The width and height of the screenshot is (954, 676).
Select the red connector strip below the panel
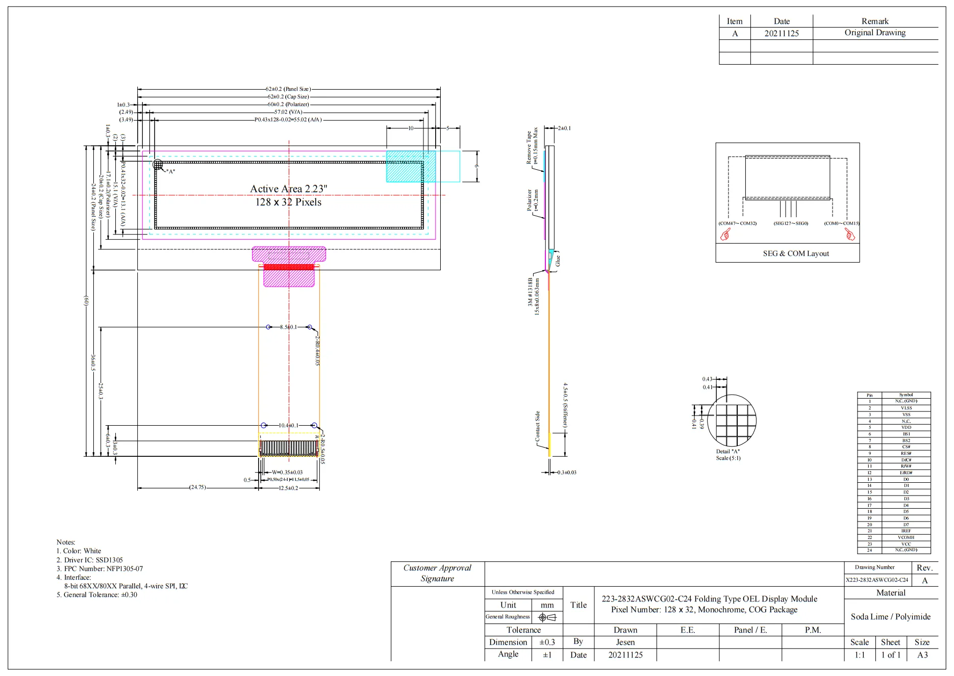click(289, 267)
